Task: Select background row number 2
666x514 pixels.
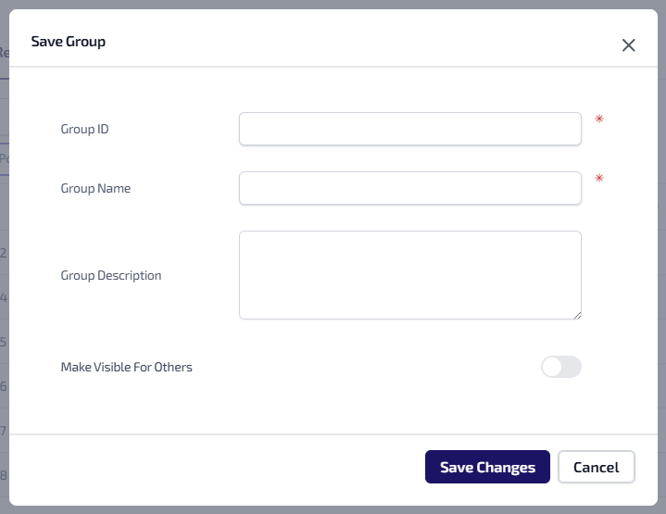Action: (4, 253)
